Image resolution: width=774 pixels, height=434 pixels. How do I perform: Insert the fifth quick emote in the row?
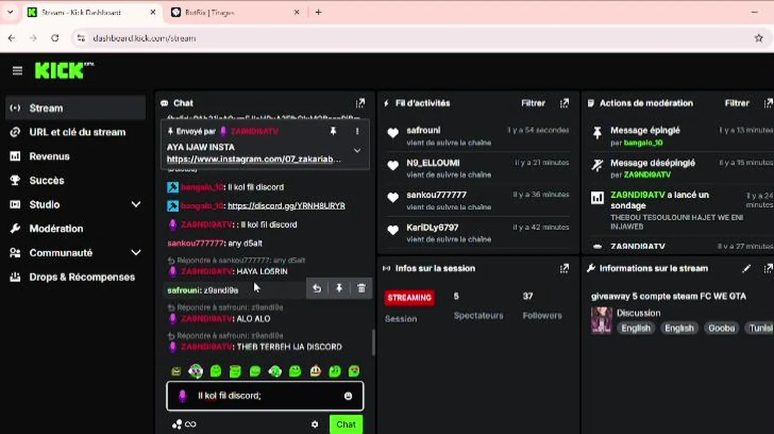pos(255,371)
